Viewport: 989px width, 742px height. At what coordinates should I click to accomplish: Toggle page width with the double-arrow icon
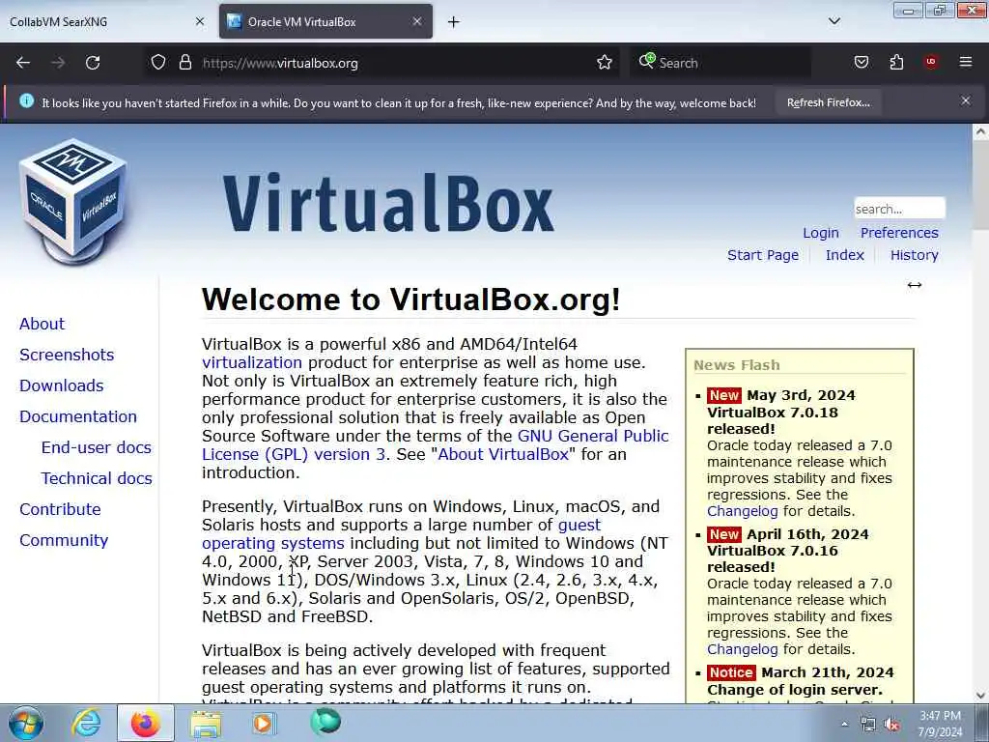(x=915, y=285)
